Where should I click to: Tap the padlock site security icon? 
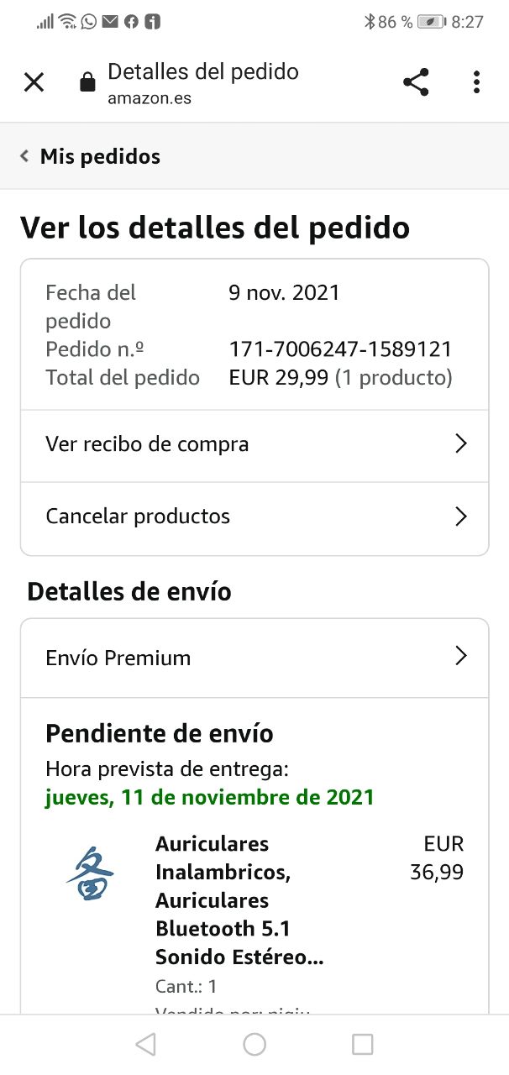87,82
